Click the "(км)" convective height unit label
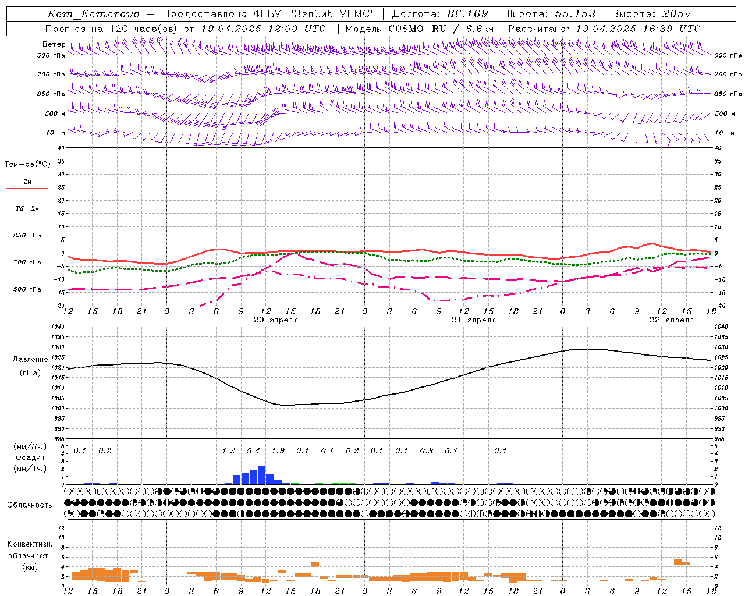This screenshot has height=596, width=745. pyautogui.click(x=30, y=567)
